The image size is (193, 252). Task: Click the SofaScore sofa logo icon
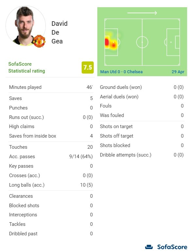pos(149,247)
